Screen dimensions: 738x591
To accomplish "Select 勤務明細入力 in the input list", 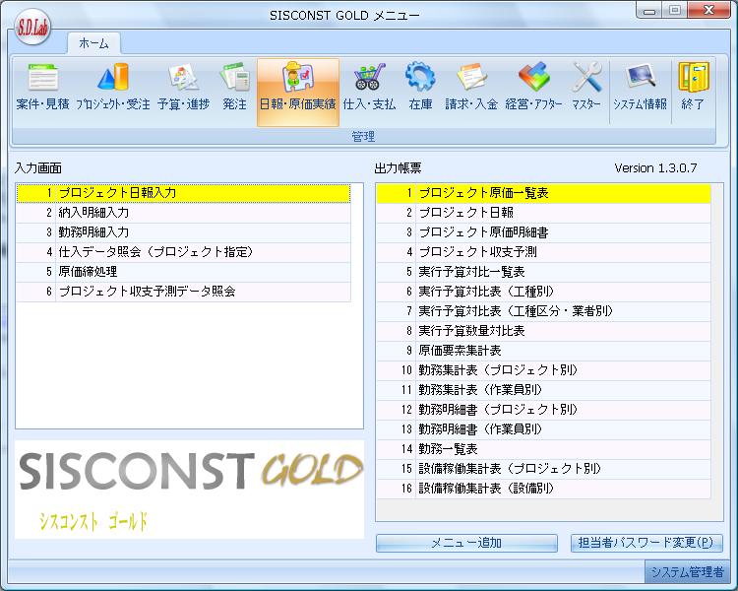I will coord(184,232).
